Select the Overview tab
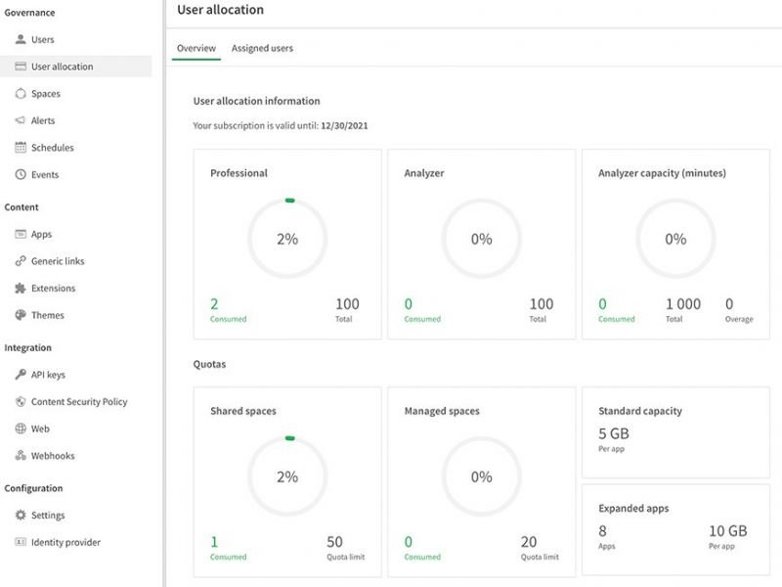This screenshot has width=782, height=587. (195, 47)
